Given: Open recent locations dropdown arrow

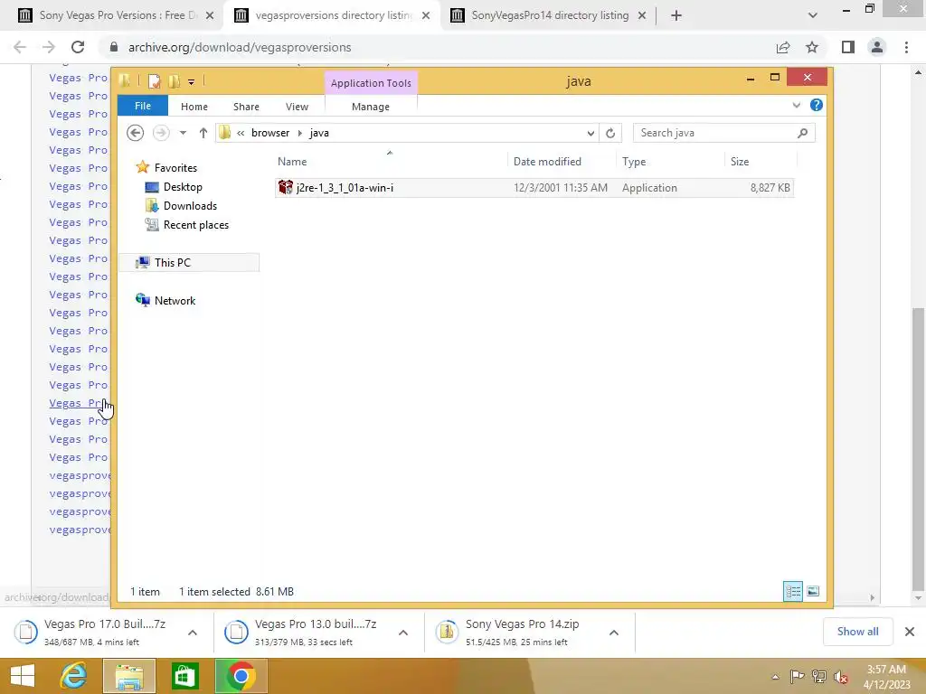Looking at the screenshot, I should tap(183, 133).
